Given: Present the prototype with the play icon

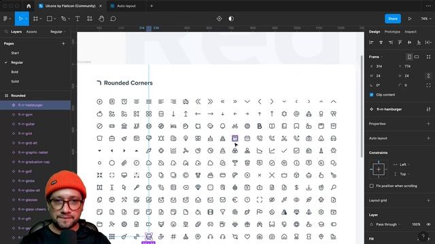Looking at the screenshot, I should coord(410,19).
